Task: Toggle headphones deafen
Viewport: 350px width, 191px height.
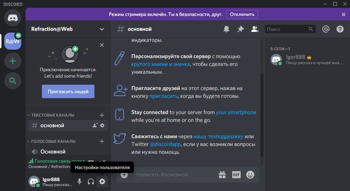Action: pos(91,181)
